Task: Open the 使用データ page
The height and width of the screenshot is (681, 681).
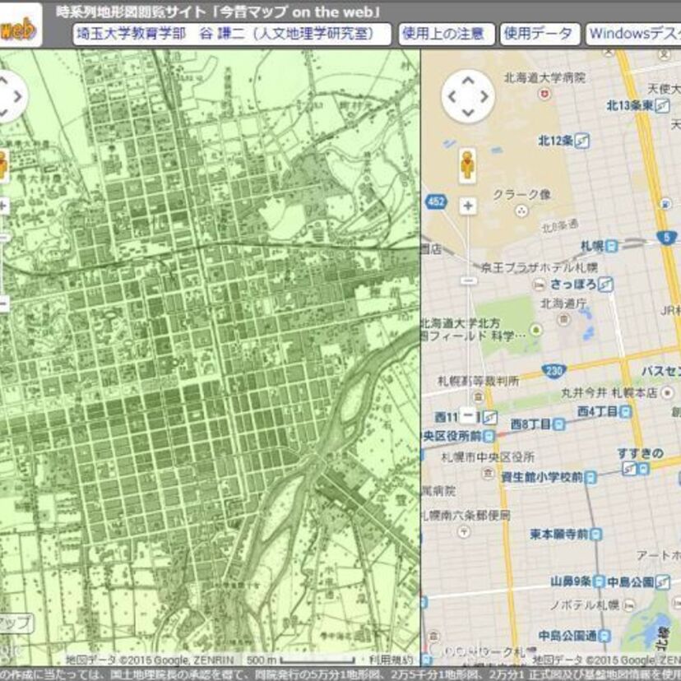Action: (538, 34)
